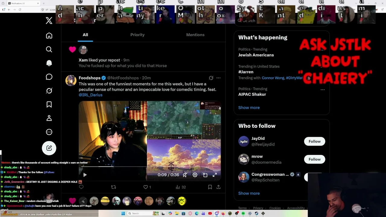386x217 pixels.
Task: Open the #Jarren trend
Action: click(246, 72)
